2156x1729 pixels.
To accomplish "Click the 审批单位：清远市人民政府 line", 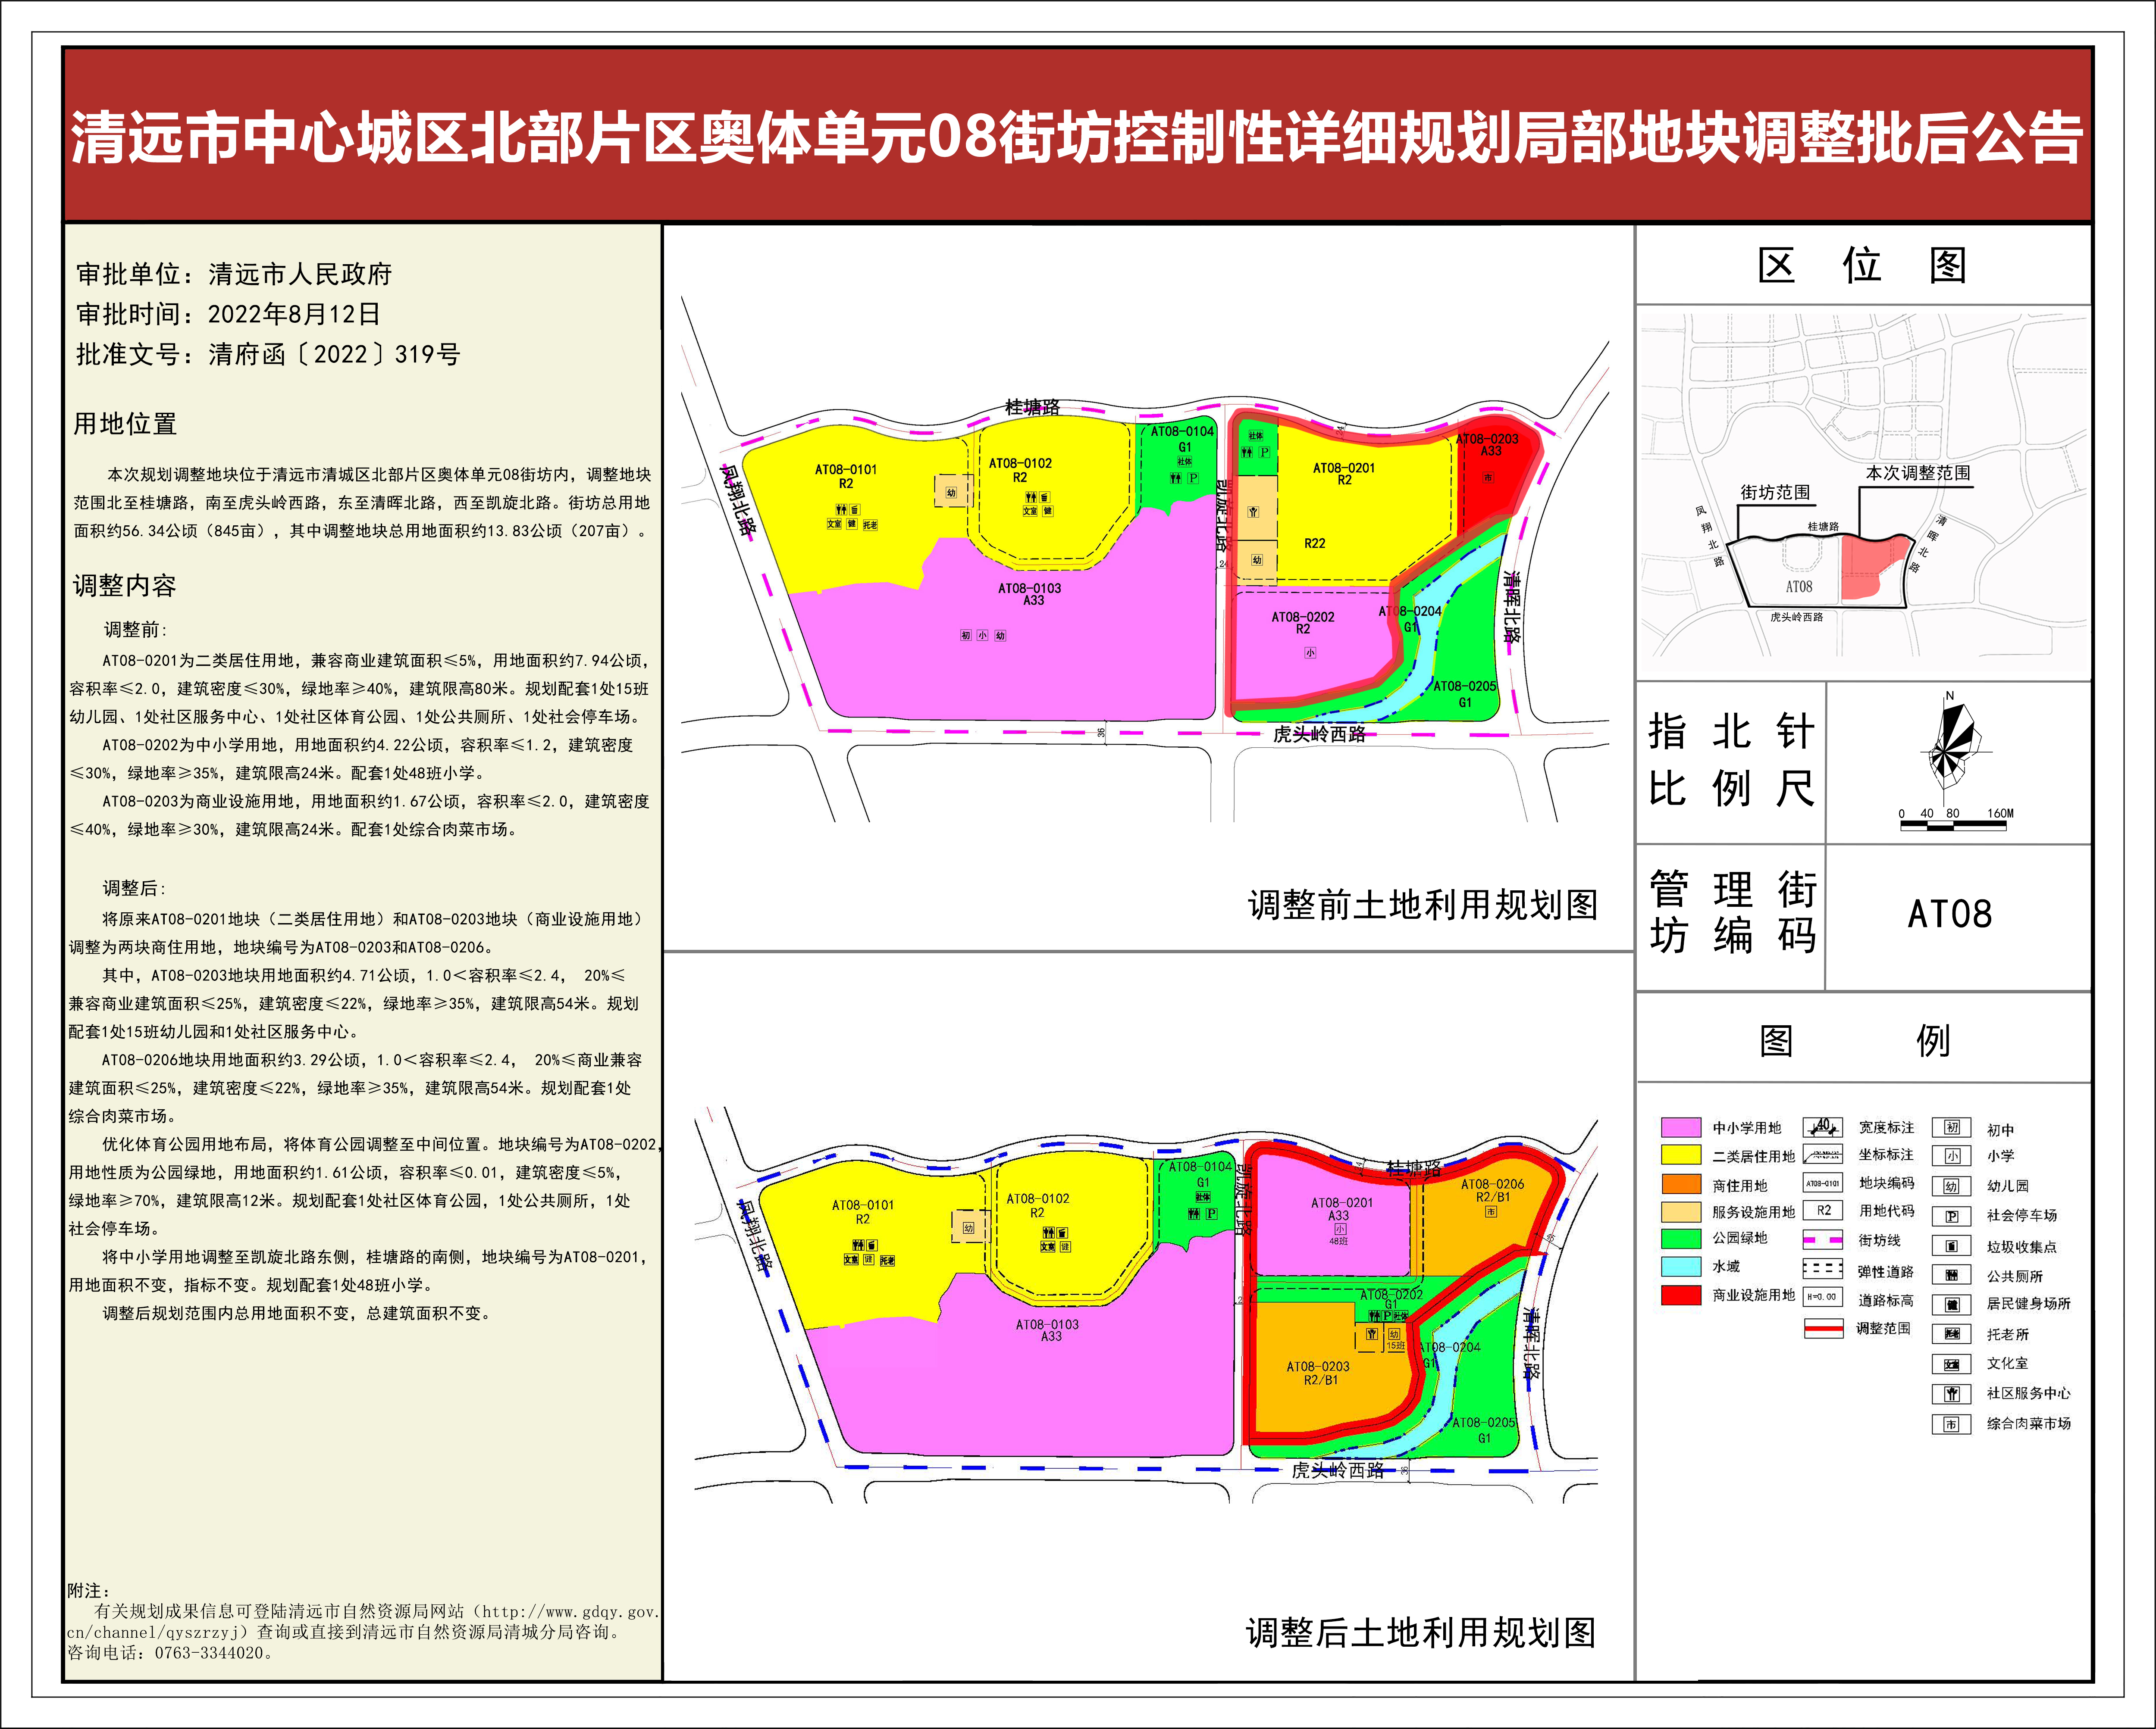I will click(x=234, y=274).
